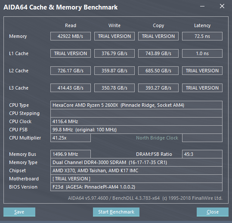Click the L1 Cache Copy value box
Image resolution: width=232 pixels, height=223 pixels.
tap(158, 53)
